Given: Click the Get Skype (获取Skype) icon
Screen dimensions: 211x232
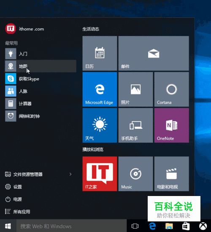Looking at the screenshot, I should point(11,79).
